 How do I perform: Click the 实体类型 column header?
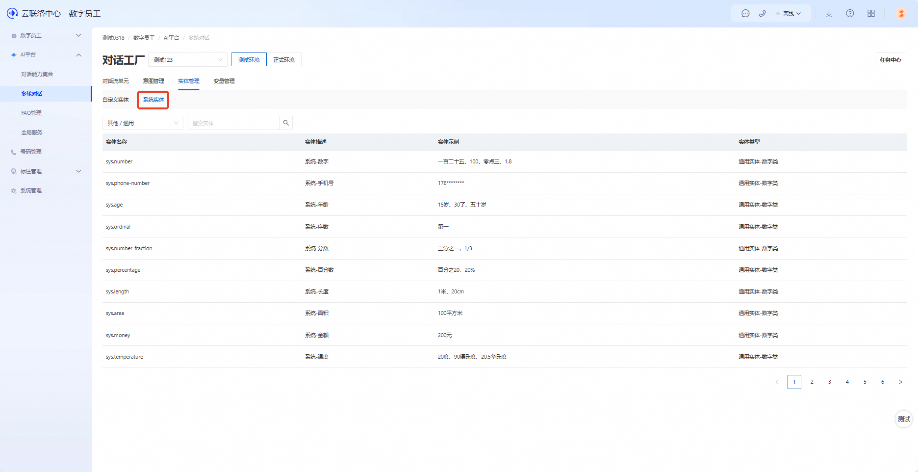pyautogui.click(x=749, y=142)
